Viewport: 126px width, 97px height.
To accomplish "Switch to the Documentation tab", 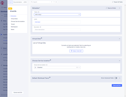I will [18, 2].
